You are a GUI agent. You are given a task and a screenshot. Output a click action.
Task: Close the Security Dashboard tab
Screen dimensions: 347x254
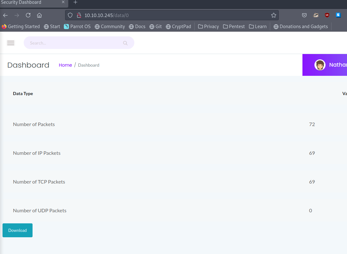(63, 3)
